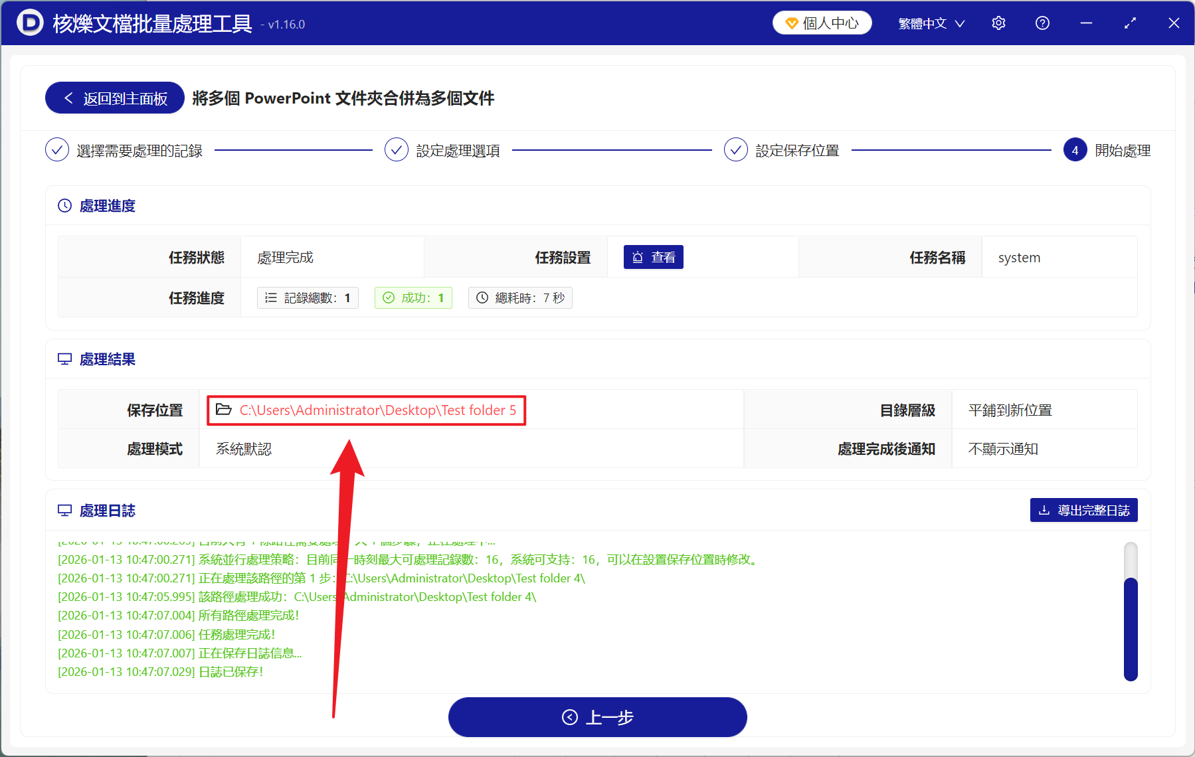
Task: Click the green success checkmark showing 成功: 1
Action: click(413, 297)
